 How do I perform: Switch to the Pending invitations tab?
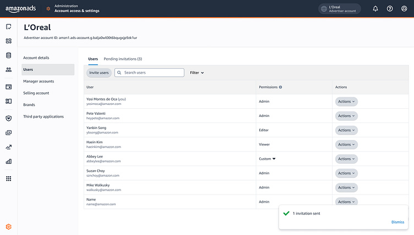coord(123,59)
